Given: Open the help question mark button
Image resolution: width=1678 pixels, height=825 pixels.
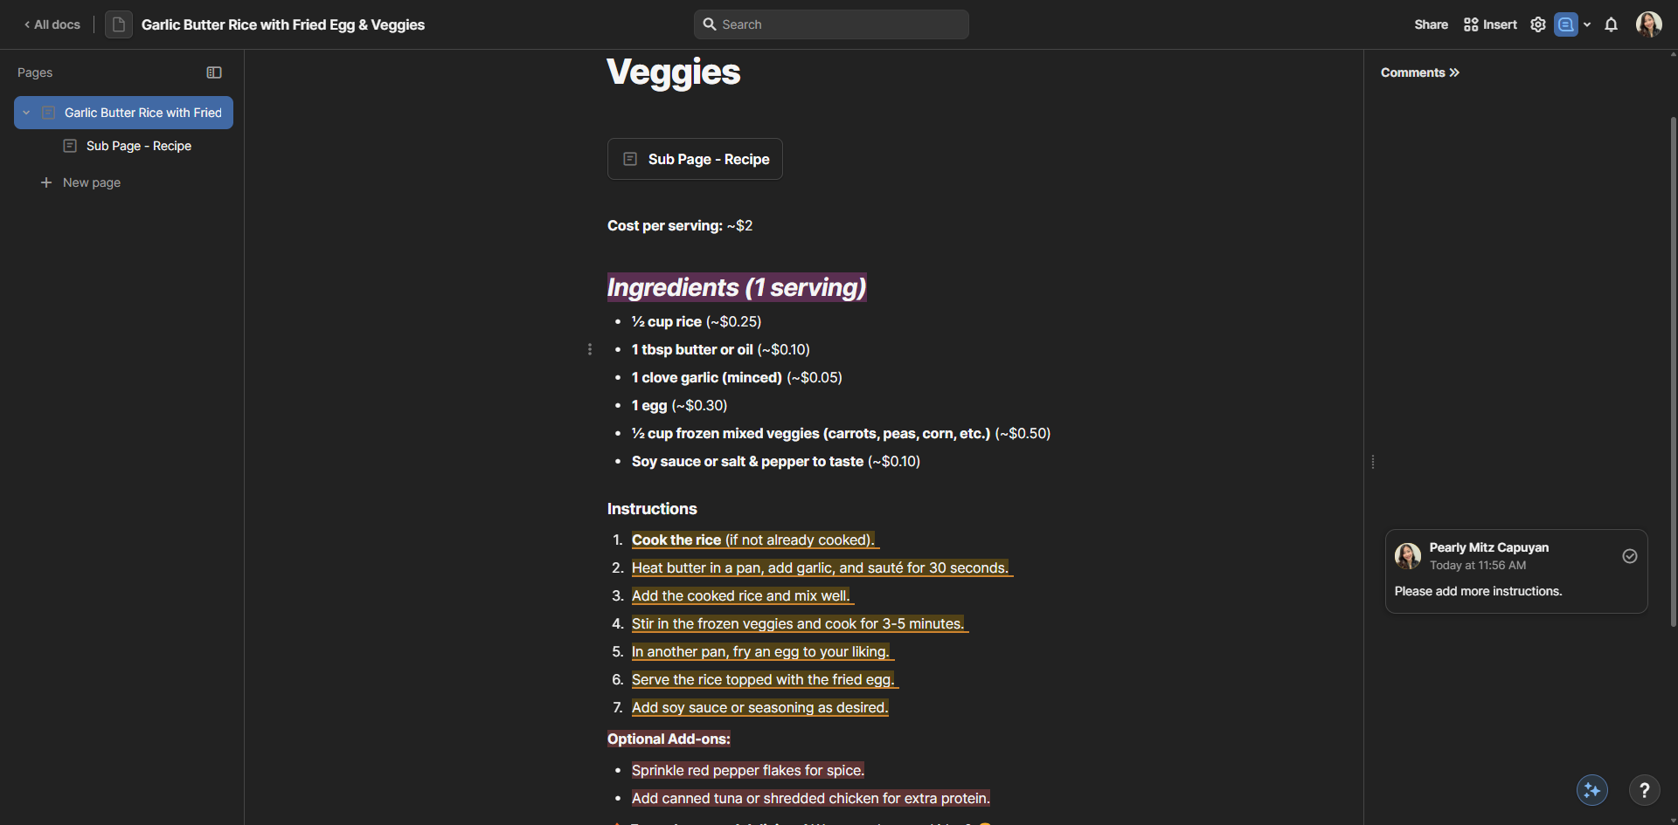Looking at the screenshot, I should pyautogui.click(x=1644, y=790).
